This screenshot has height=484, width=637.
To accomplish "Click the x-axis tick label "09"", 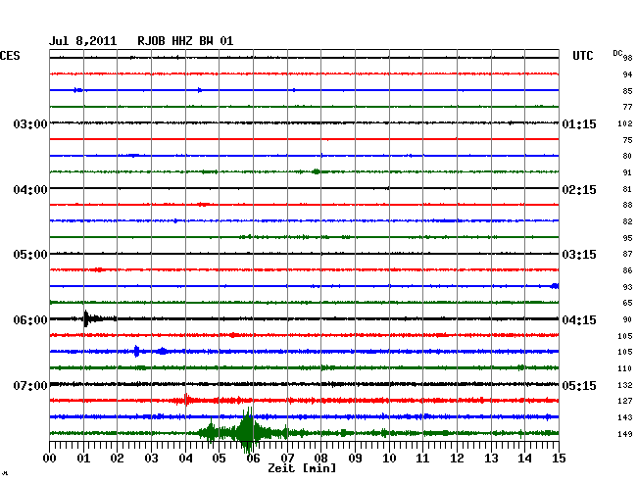I will point(355,458).
